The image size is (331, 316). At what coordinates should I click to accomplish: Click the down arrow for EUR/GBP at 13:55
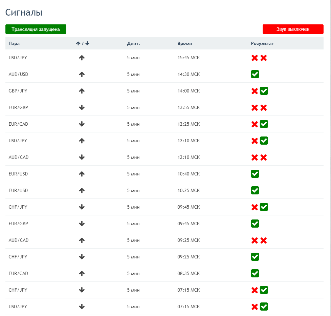pyautogui.click(x=82, y=107)
